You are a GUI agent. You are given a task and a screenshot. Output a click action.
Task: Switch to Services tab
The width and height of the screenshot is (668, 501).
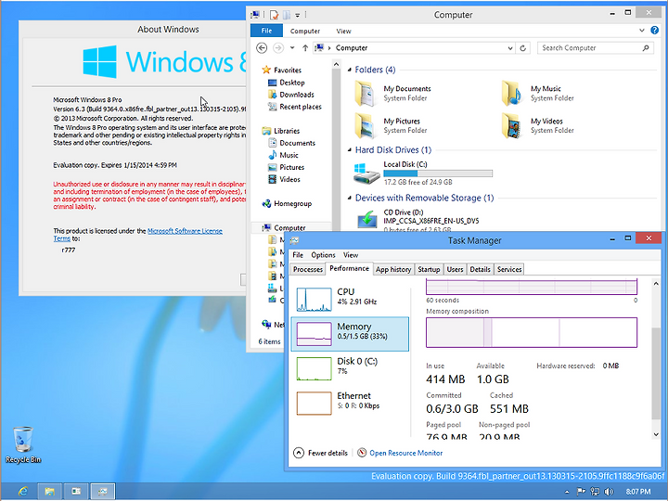[509, 269]
